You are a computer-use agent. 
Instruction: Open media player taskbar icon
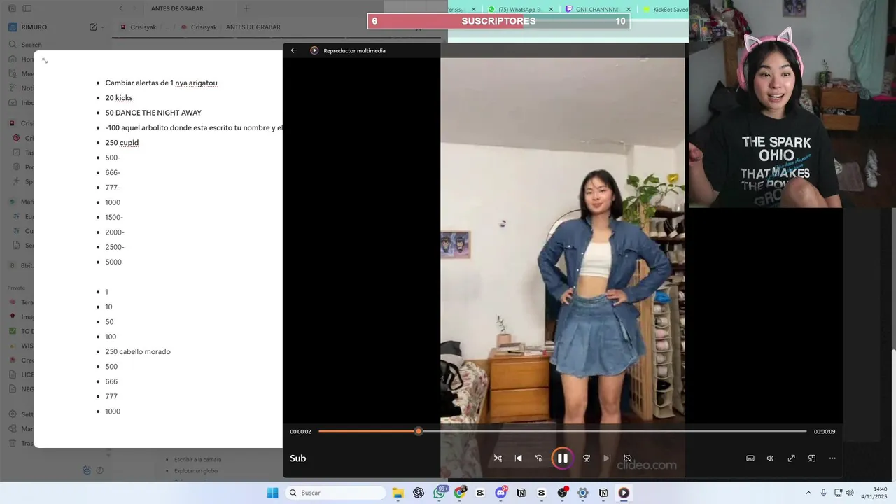coord(624,493)
